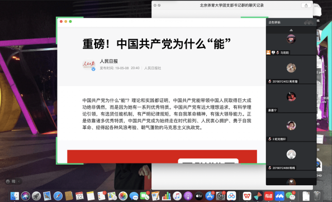This screenshot has width=332, height=202.
Task: Click screen-share icon beside 马阳阳
Action: [x=273, y=52]
